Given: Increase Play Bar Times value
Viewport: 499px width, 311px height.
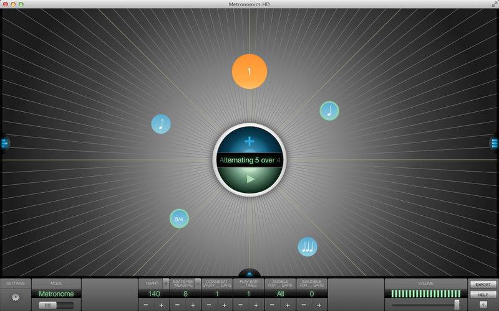Looking at the screenshot, I should point(256,305).
